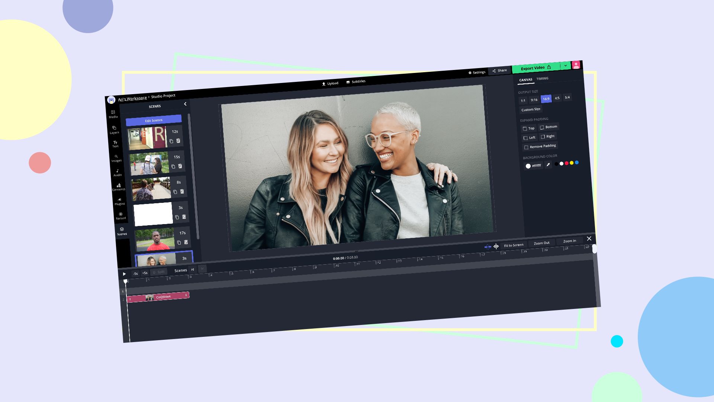Open the Images panel
The width and height of the screenshot is (714, 402).
[x=116, y=158]
